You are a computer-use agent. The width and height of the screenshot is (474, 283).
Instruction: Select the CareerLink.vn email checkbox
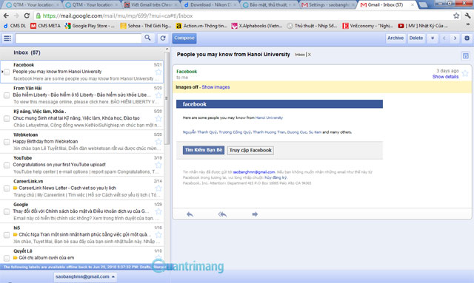point(7,188)
